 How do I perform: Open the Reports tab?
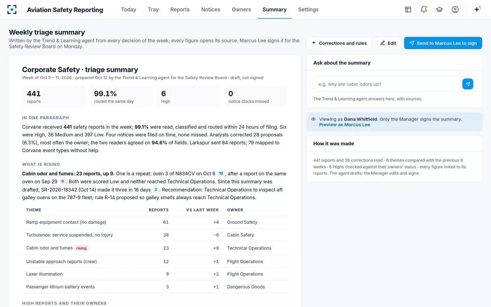pyautogui.click(x=180, y=10)
